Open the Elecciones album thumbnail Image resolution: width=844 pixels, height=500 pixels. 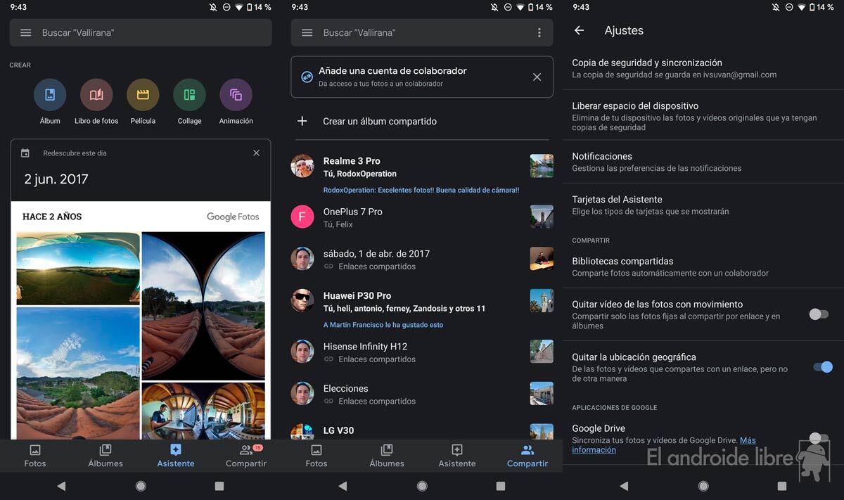click(x=542, y=394)
